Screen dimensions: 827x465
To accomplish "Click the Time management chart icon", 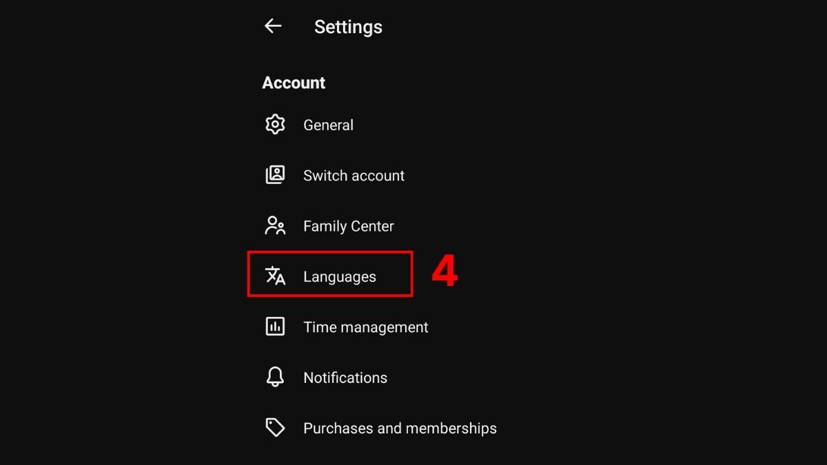I will [x=275, y=327].
